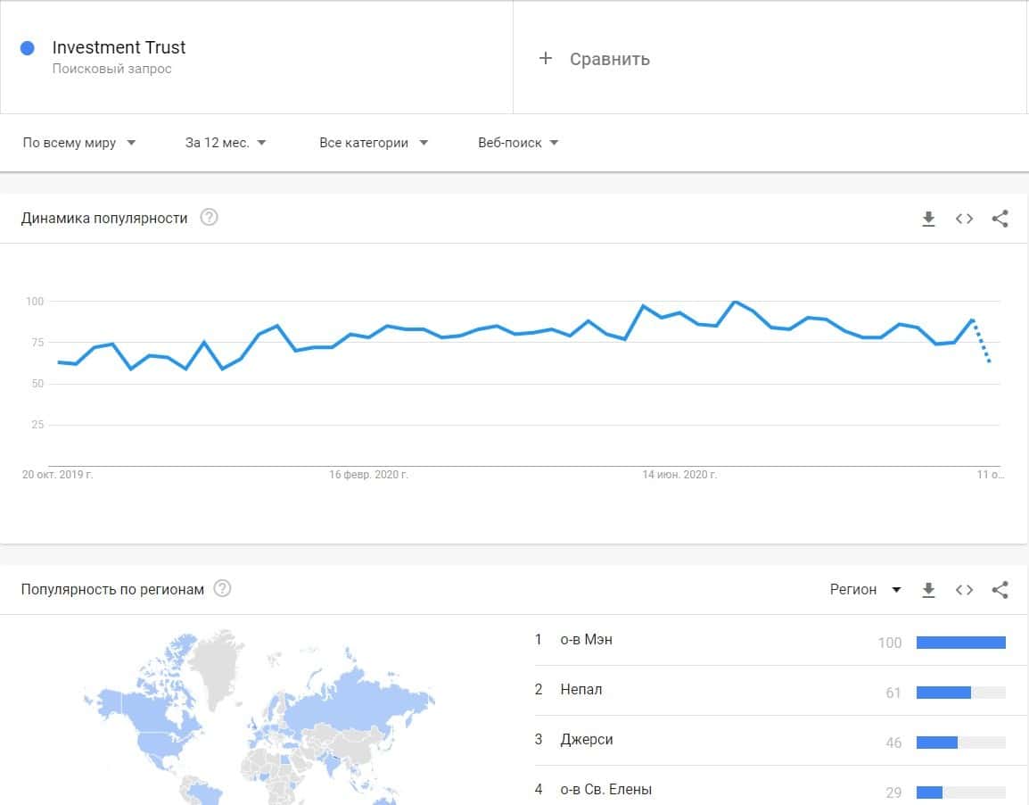Image resolution: width=1029 pixels, height=805 pixels.
Task: Edit the Investment Trust search term
Action: 119,48
